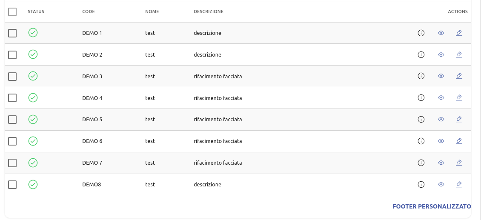Edit the DEMO8 entry

[x=459, y=184]
